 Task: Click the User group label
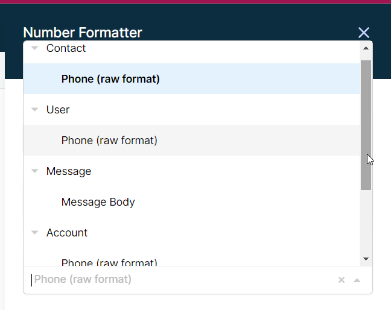coord(58,110)
